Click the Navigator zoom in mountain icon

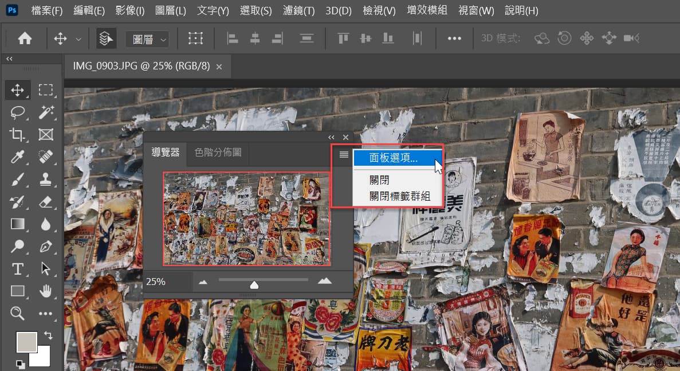(x=324, y=282)
